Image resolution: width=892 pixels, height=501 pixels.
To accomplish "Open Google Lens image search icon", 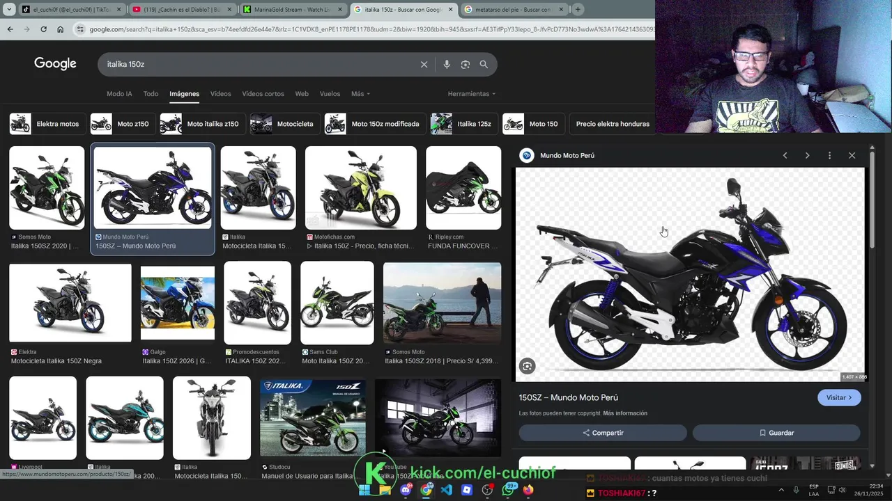I will point(465,64).
